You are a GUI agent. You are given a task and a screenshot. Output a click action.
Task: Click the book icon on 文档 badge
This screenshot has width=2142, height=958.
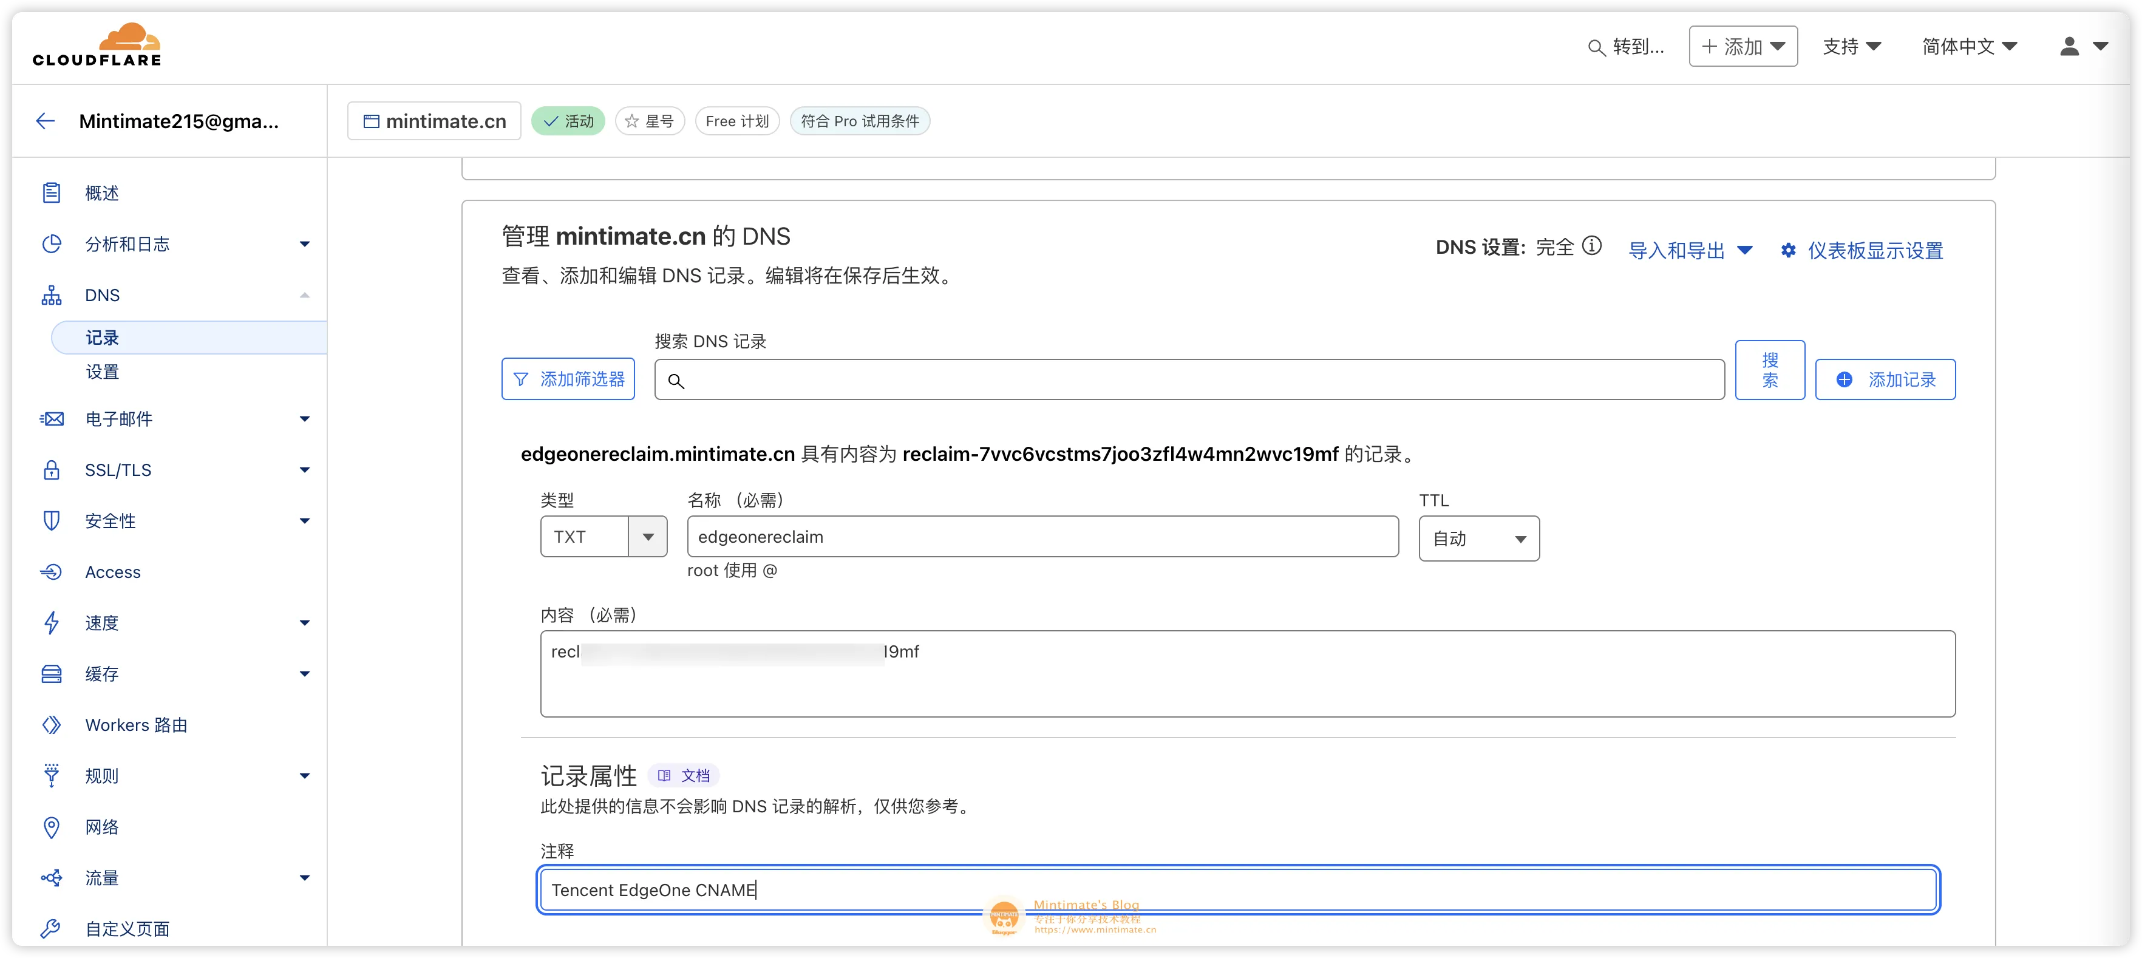pyautogui.click(x=664, y=775)
